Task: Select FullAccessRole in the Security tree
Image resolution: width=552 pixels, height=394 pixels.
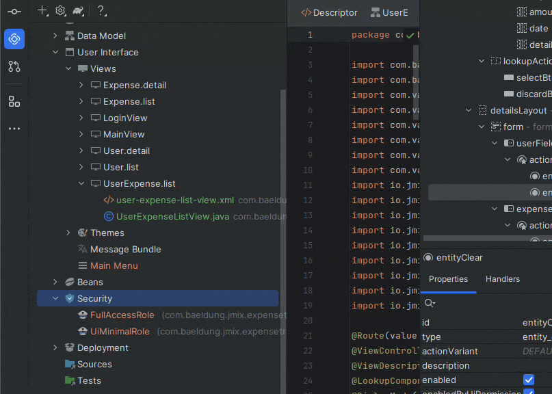Action: pyautogui.click(x=122, y=315)
